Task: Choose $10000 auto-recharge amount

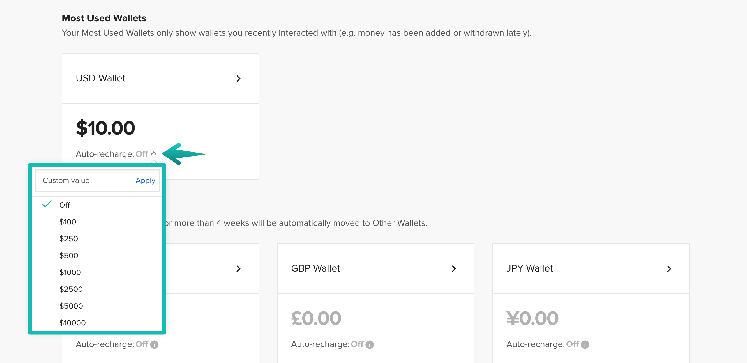Action: 72,323
